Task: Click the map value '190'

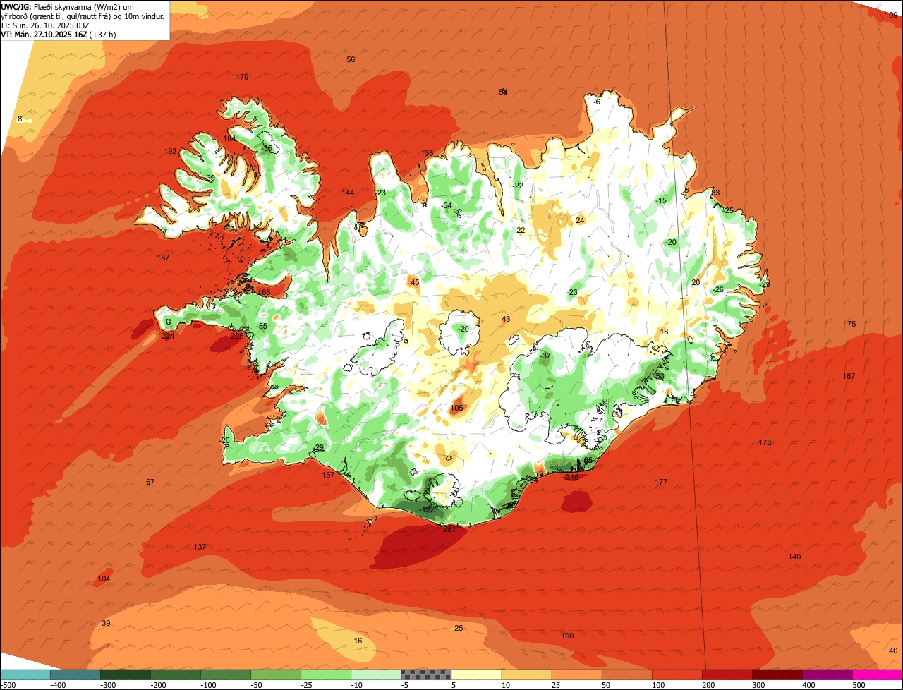Action: (567, 636)
